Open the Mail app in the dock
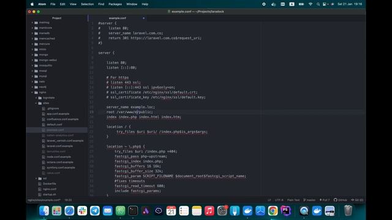Screen dimensions: 392x220 (108, 211)
